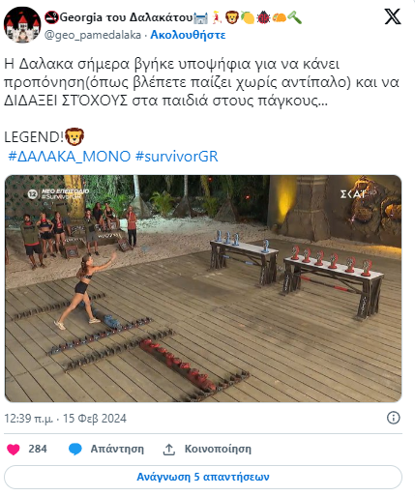The height and width of the screenshot is (496, 415).
Task: Open the #ΔΑΛΑΚΑ_ΜΟΝΟ hashtag
Action: click(70, 157)
